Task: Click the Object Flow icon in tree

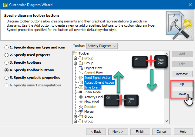Action: click(81, 68)
